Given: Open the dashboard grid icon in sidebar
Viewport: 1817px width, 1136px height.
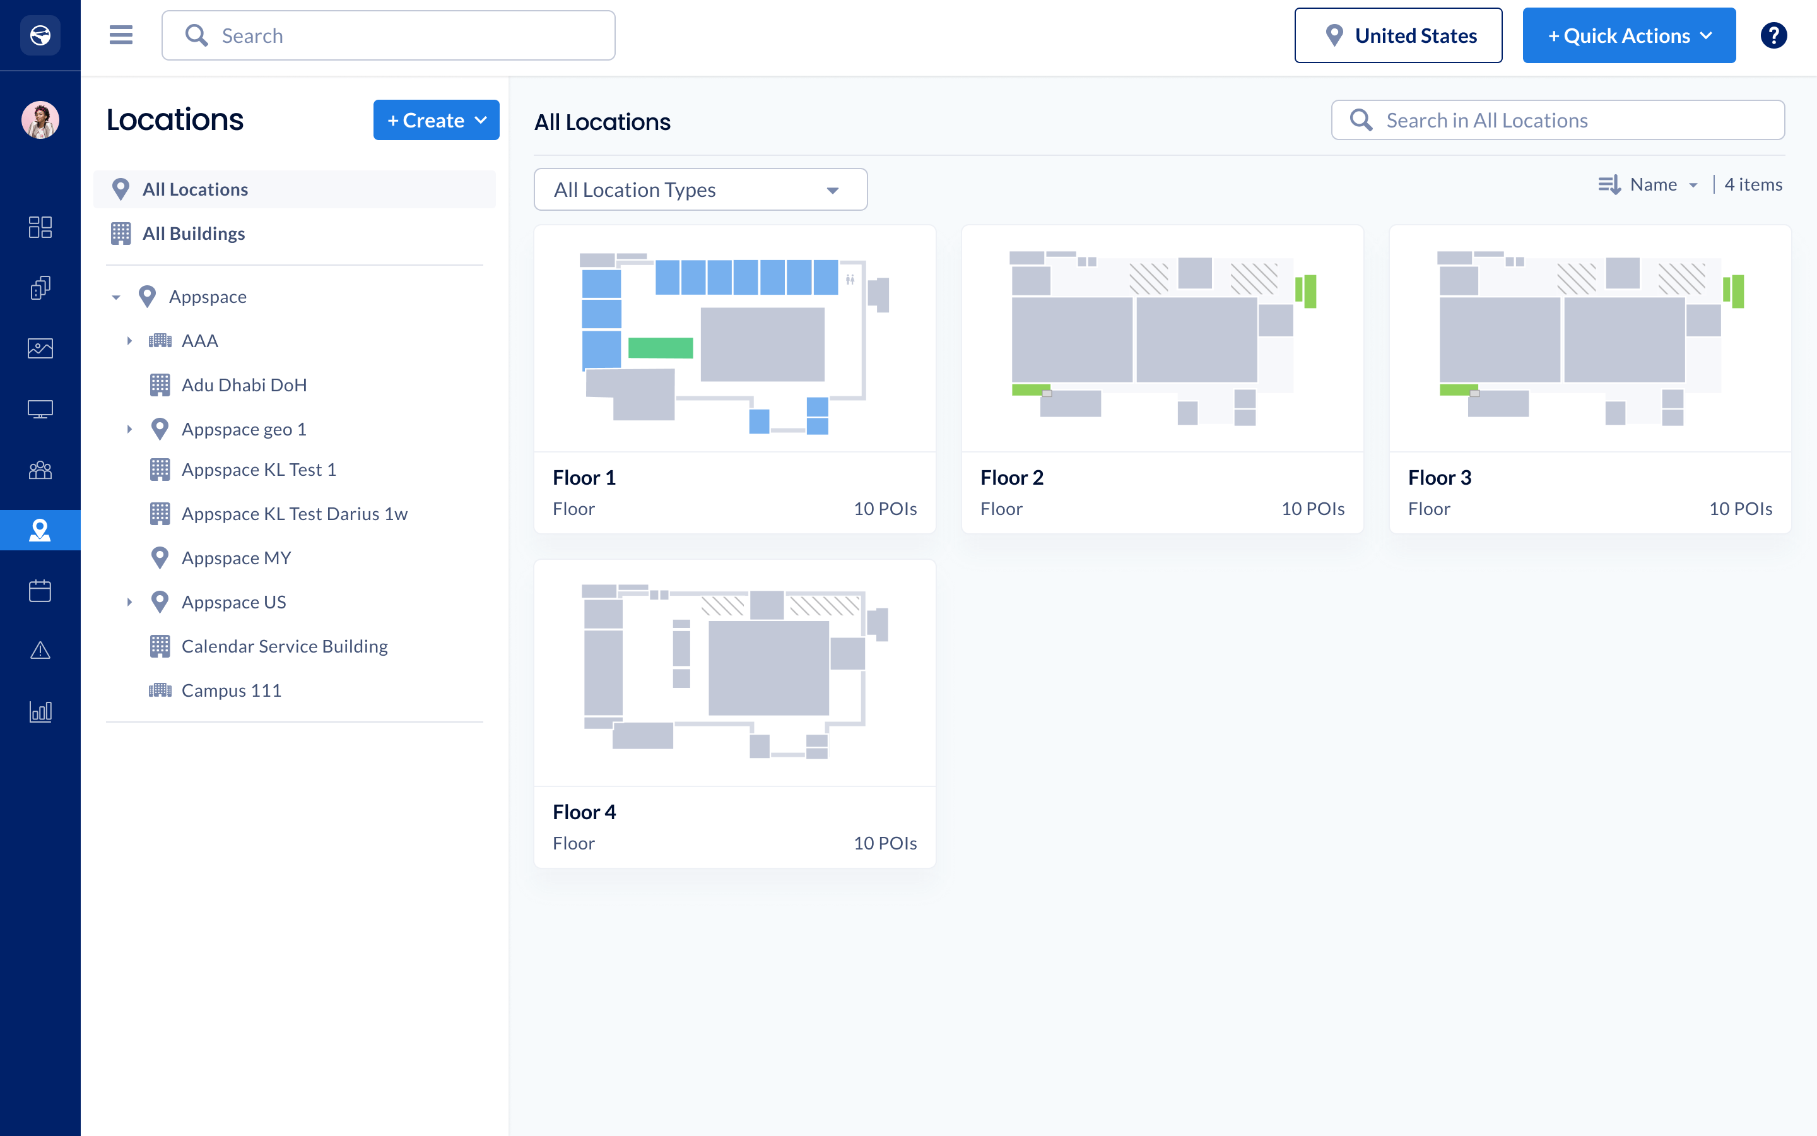Looking at the screenshot, I should [x=40, y=227].
